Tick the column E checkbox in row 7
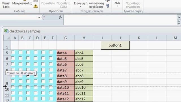 coord(43,64)
